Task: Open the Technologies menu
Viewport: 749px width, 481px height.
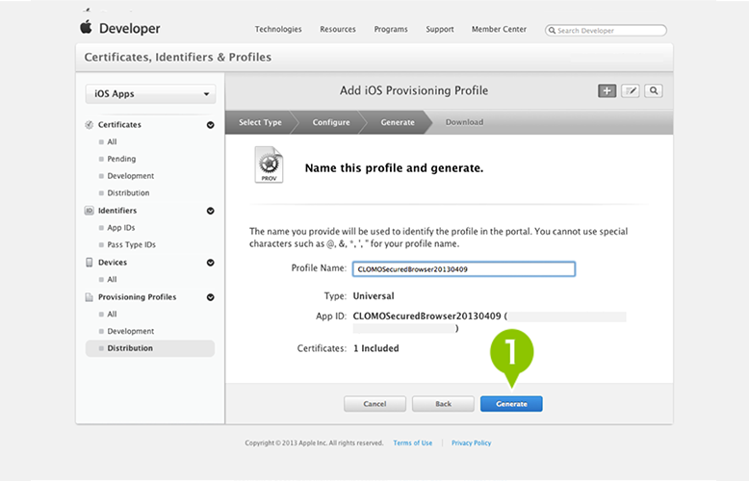Action: click(278, 29)
